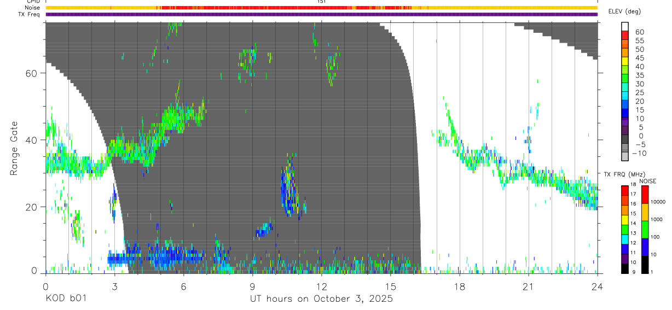Viewport: 672px width, 310px height.
Task: Select the 'KOD b01' radar label
Action: pos(66,299)
